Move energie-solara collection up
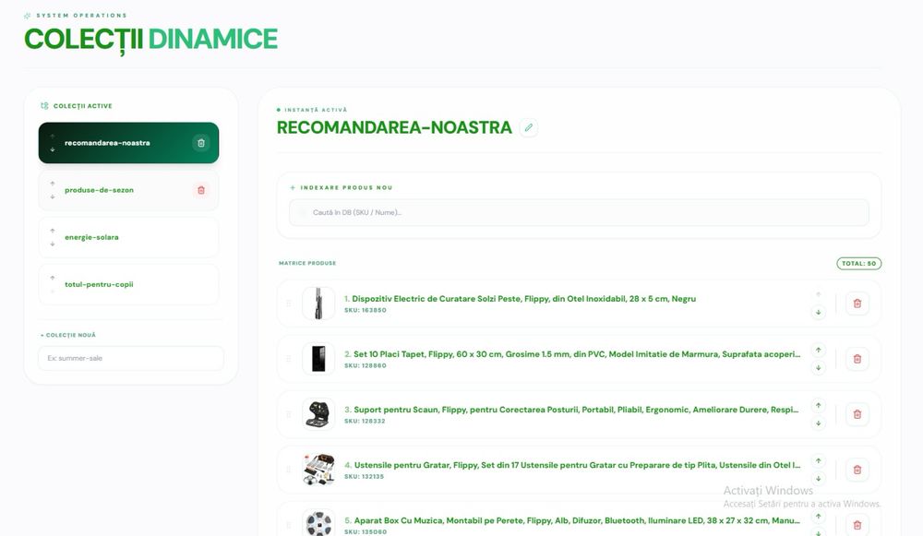Viewport: 923px width, 536px height. (53, 231)
